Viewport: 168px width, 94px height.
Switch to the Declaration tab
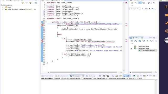61,76
